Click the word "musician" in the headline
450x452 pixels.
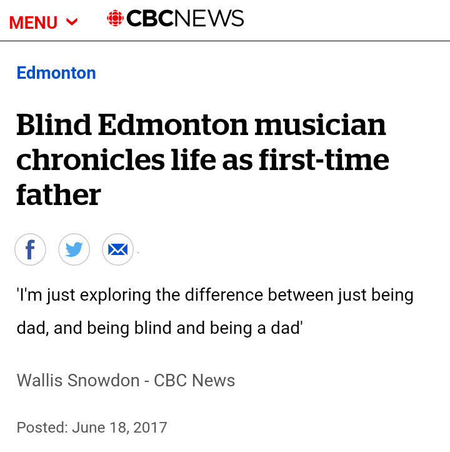click(321, 125)
